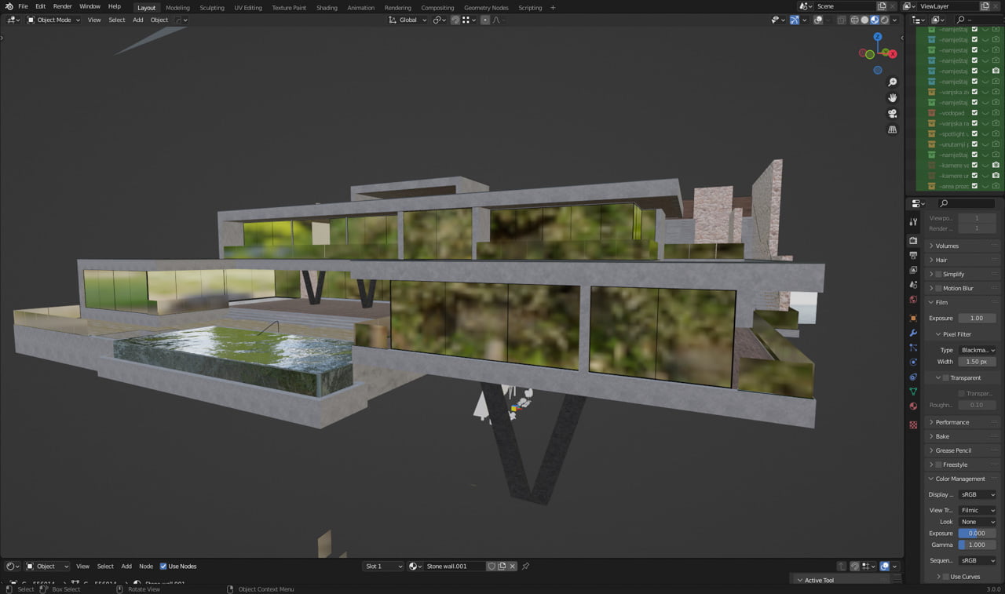
Task: Open the Pixel Filter Type dropdown
Action: click(978, 350)
